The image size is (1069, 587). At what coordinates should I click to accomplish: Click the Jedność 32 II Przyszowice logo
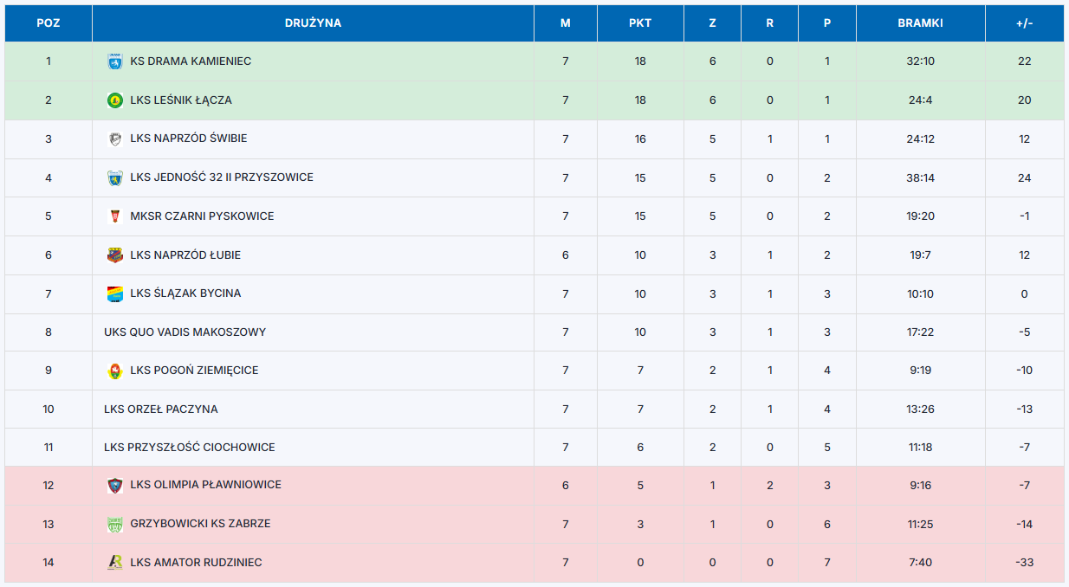[114, 177]
